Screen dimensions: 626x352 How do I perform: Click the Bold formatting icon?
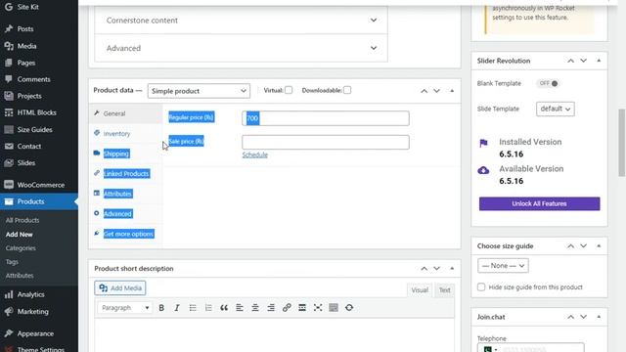point(161,308)
